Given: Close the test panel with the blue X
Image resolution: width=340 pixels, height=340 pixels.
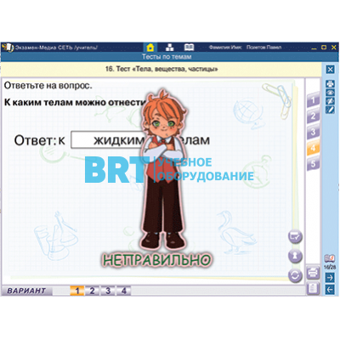Looking at the screenshot, I should 330,69.
